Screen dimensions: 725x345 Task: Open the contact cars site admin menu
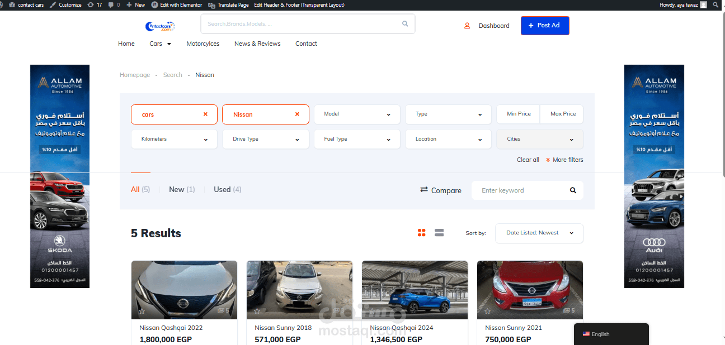[27, 5]
